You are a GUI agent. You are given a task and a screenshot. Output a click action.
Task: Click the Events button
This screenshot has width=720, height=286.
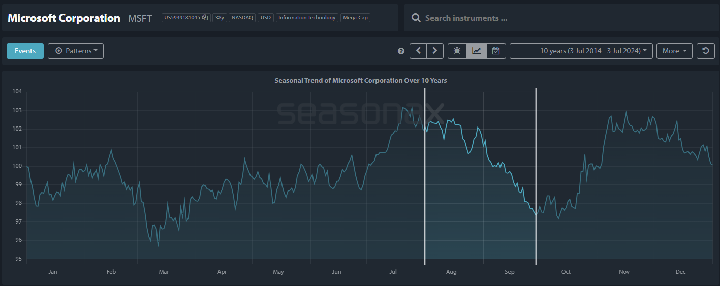(x=25, y=51)
